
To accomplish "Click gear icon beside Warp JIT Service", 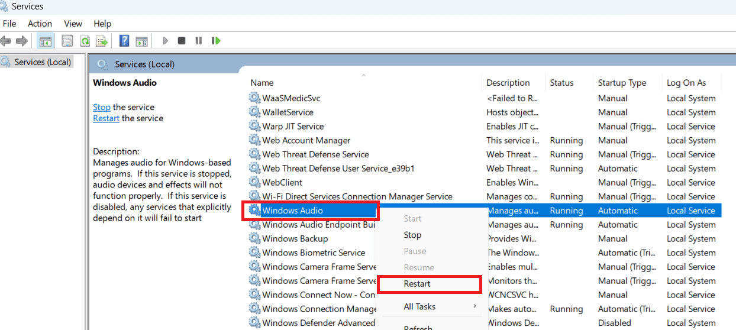I will (x=254, y=126).
